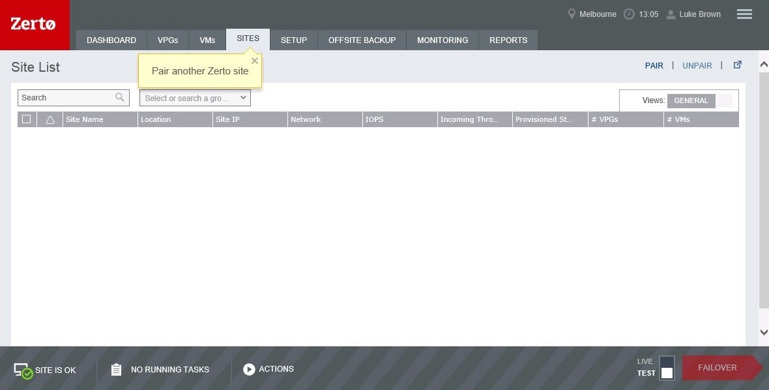Click the scrollbar down arrow

[x=764, y=332]
